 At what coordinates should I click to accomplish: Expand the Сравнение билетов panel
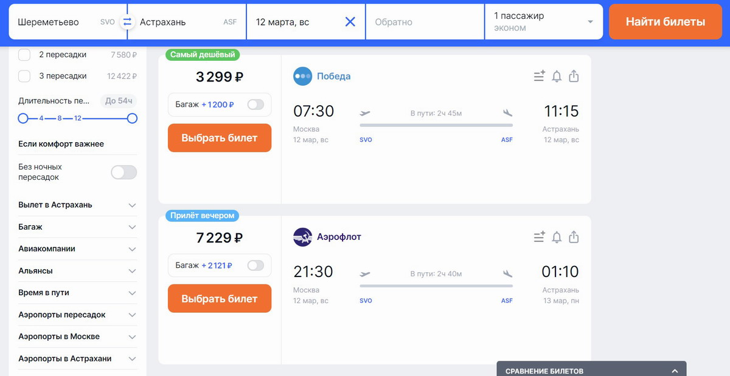coord(591,369)
